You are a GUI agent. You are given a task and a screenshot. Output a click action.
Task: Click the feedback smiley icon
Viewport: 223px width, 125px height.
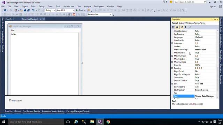click(x=171, y=2)
